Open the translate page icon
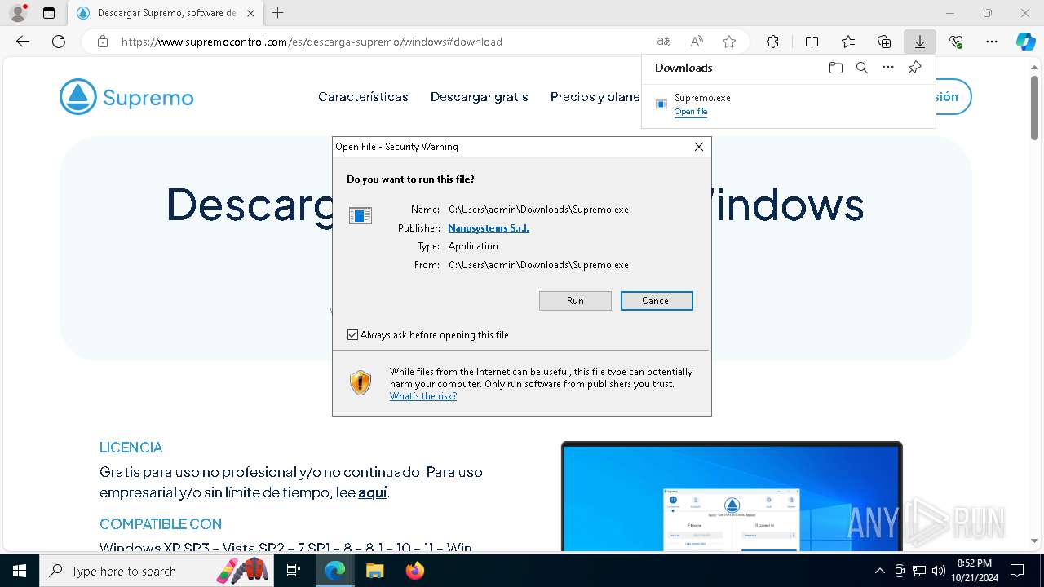The image size is (1044, 587). click(664, 42)
